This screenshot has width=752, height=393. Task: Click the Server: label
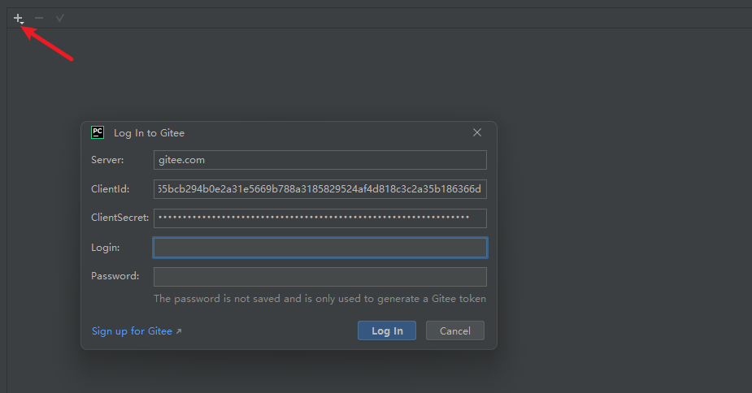107,160
